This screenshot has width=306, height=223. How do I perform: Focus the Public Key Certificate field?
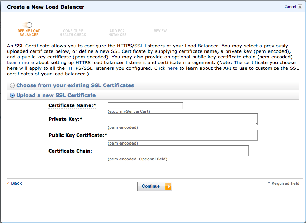tap(182, 135)
